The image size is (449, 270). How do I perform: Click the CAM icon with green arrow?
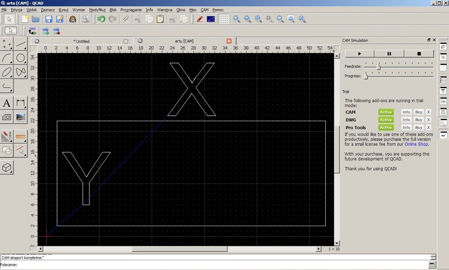click(x=46, y=31)
